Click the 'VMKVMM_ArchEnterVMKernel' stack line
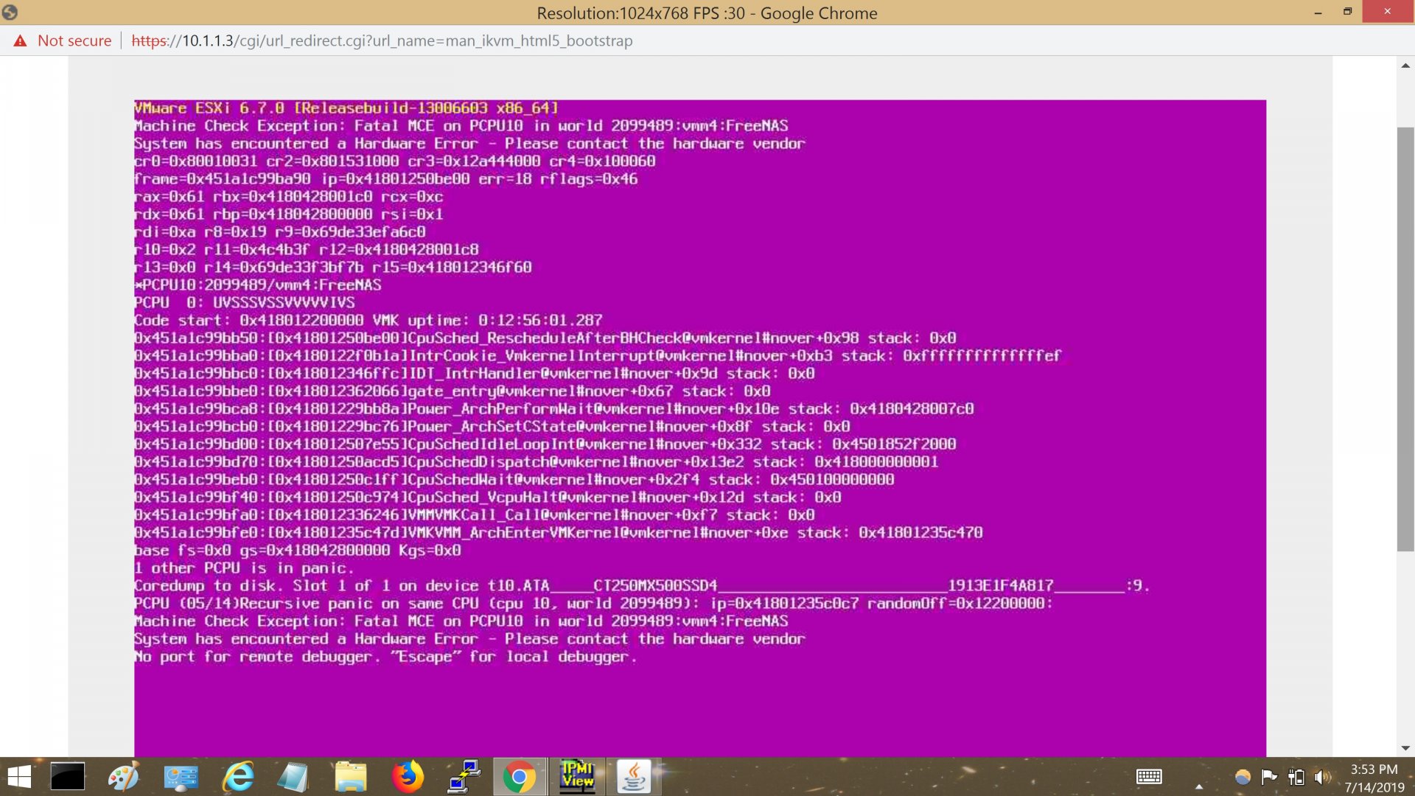 pyautogui.click(x=558, y=533)
